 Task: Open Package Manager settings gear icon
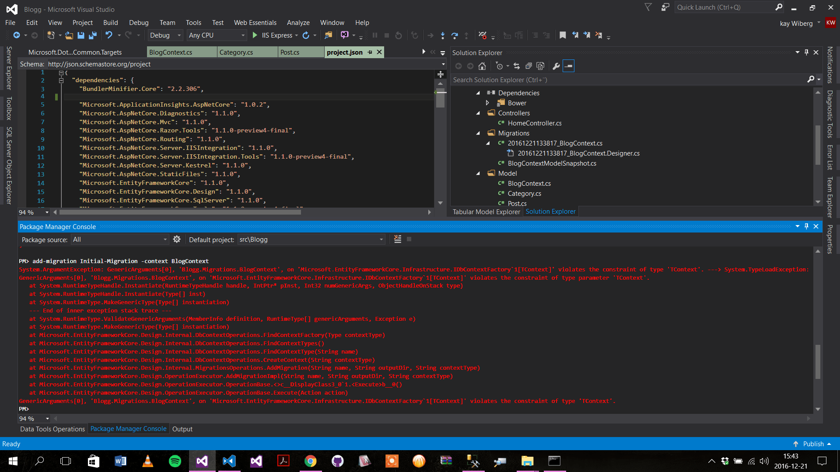pyautogui.click(x=177, y=239)
